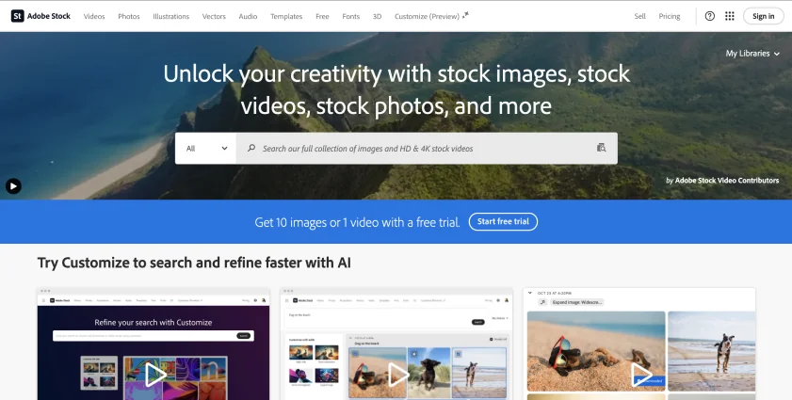Click the Sell link

click(640, 16)
